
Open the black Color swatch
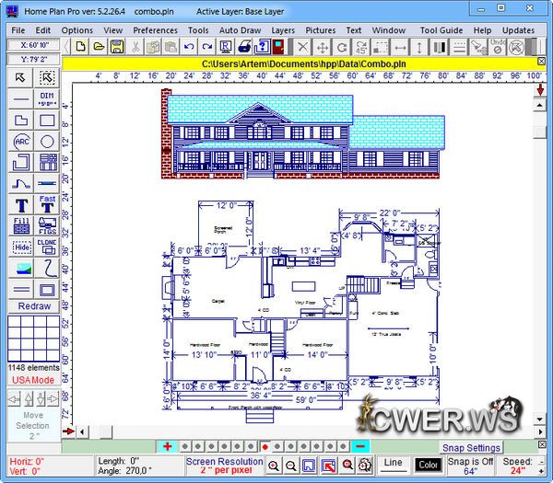click(428, 466)
